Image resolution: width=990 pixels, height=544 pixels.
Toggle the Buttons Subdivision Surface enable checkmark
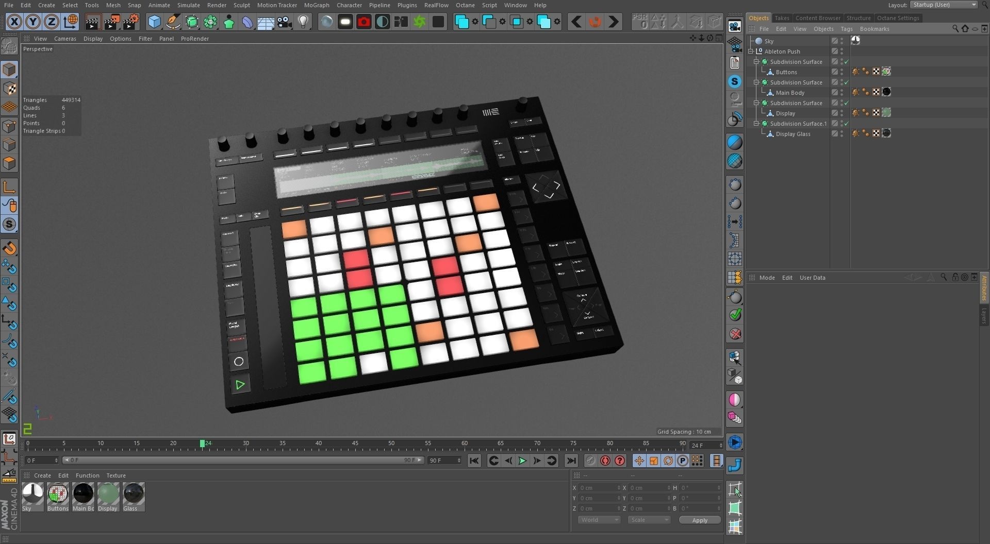[846, 62]
